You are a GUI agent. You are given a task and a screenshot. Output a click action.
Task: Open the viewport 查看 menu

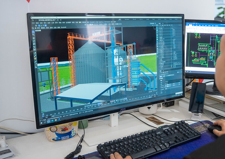38,28
